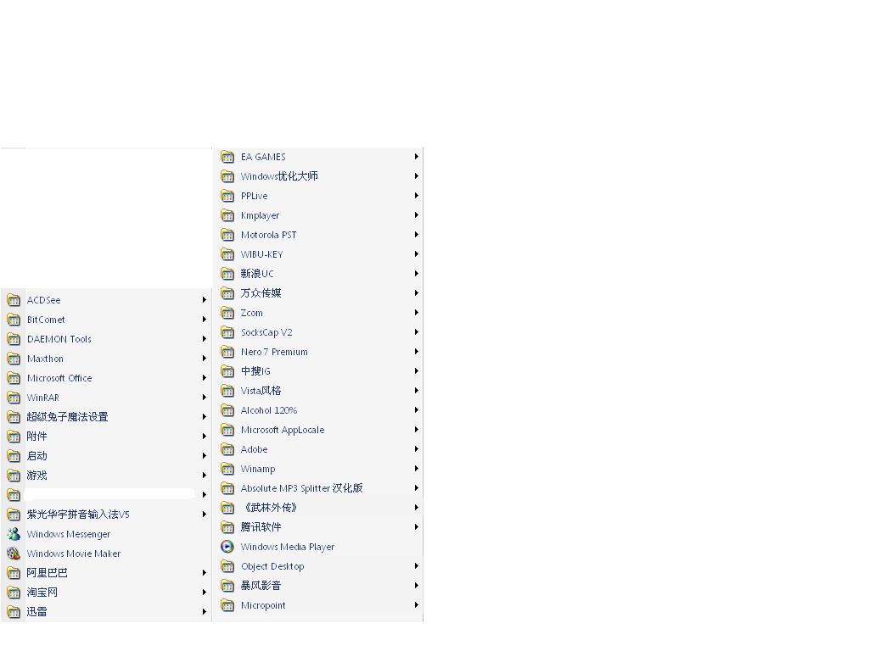Screen dimensions: 869x651
Task: Select the 紫光华宇拼音输入法V5 entry
Action: pos(106,515)
